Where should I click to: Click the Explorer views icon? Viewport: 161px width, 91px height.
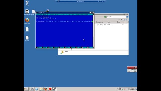coord(119,20)
